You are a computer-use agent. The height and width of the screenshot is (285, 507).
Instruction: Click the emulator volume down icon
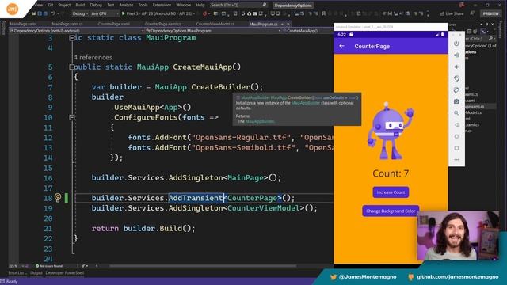point(456,66)
